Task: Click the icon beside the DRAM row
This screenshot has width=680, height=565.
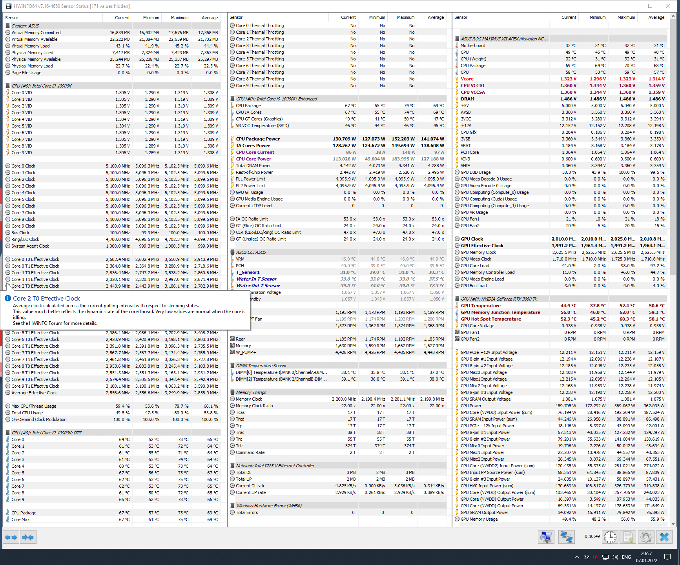Action: (x=457, y=99)
